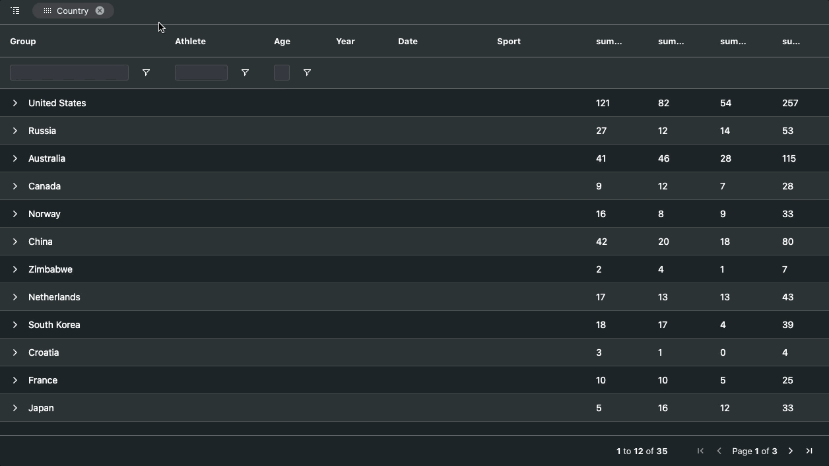Click the value 25 in France row
This screenshot has width=829, height=466.
(x=787, y=380)
